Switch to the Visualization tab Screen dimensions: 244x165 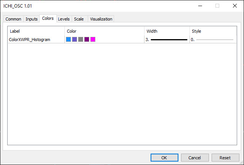pyautogui.click(x=101, y=19)
